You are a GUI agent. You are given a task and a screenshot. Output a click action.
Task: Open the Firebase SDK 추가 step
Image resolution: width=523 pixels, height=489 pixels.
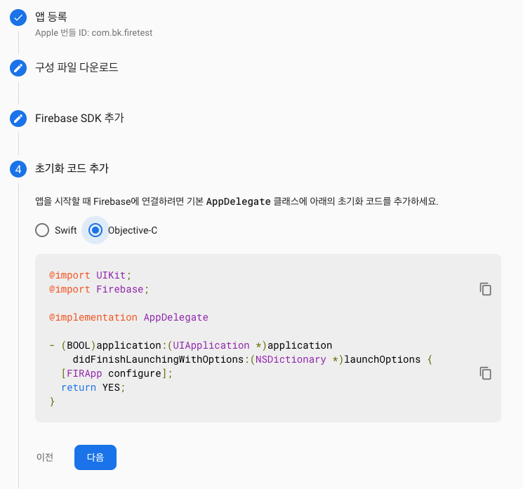(x=79, y=119)
